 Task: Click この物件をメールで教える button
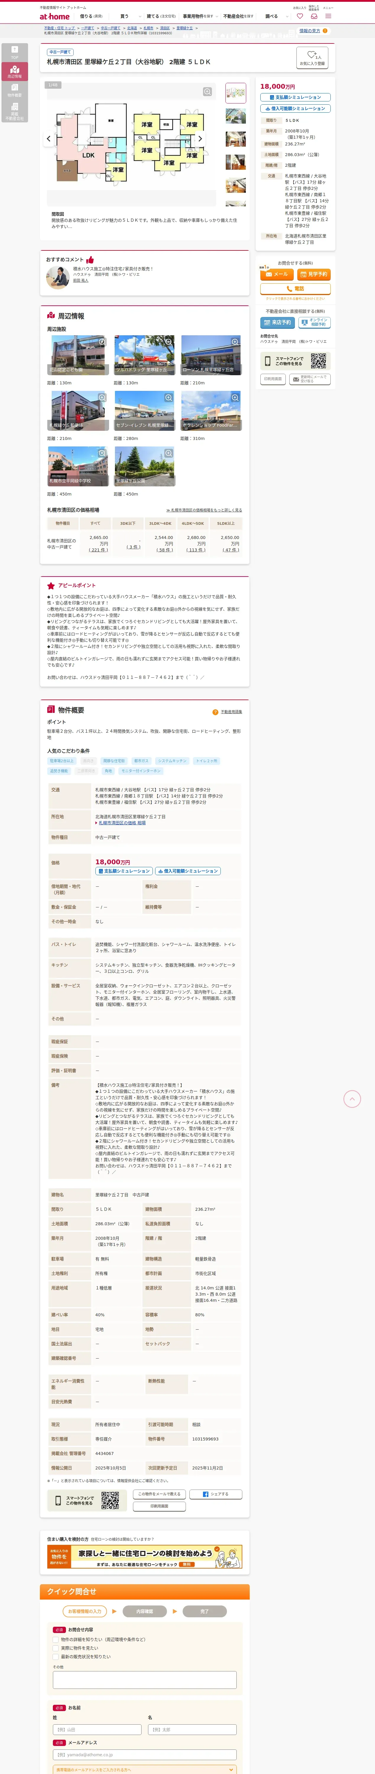(160, 1494)
